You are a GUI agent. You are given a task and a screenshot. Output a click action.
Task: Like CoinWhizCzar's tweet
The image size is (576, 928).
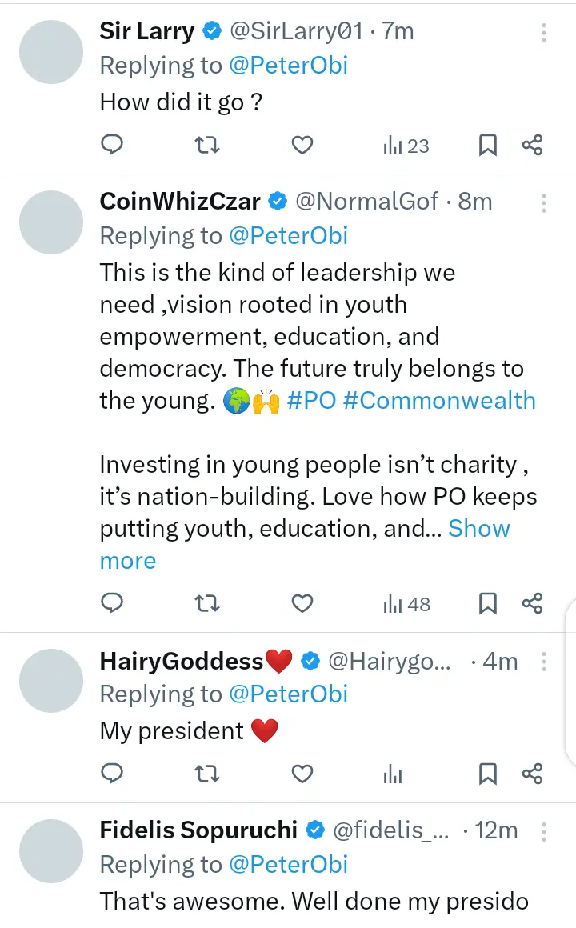(x=302, y=604)
